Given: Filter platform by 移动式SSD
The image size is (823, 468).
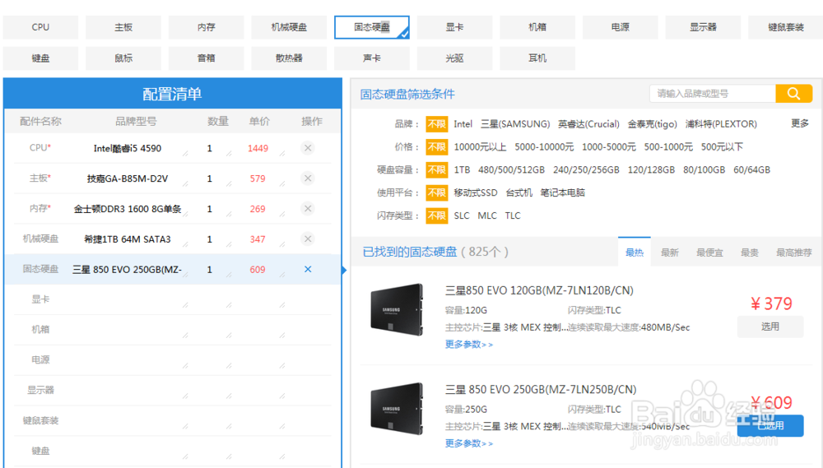Looking at the screenshot, I should coord(476,192).
